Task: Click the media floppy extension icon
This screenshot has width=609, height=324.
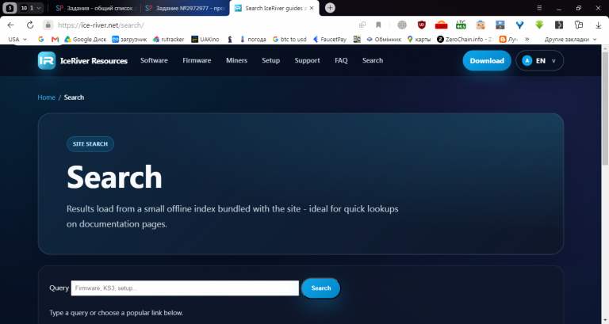Action: click(500, 25)
